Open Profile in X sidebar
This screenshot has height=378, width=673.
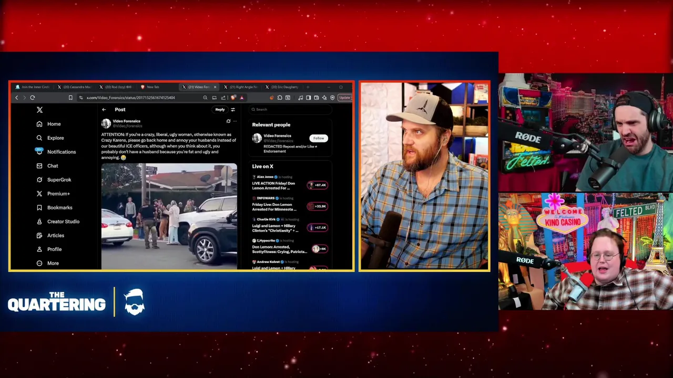(x=49, y=249)
